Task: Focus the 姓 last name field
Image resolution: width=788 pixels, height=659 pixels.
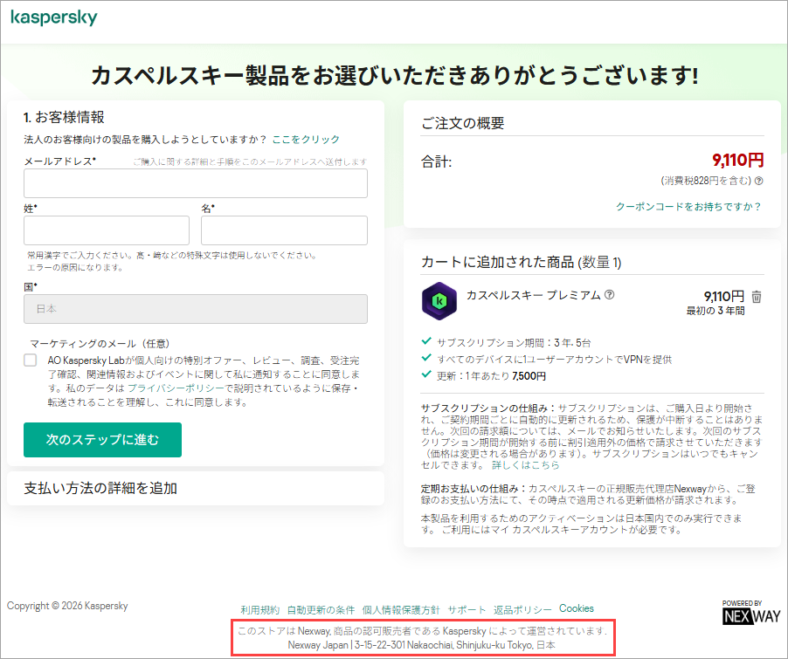Action: [107, 230]
